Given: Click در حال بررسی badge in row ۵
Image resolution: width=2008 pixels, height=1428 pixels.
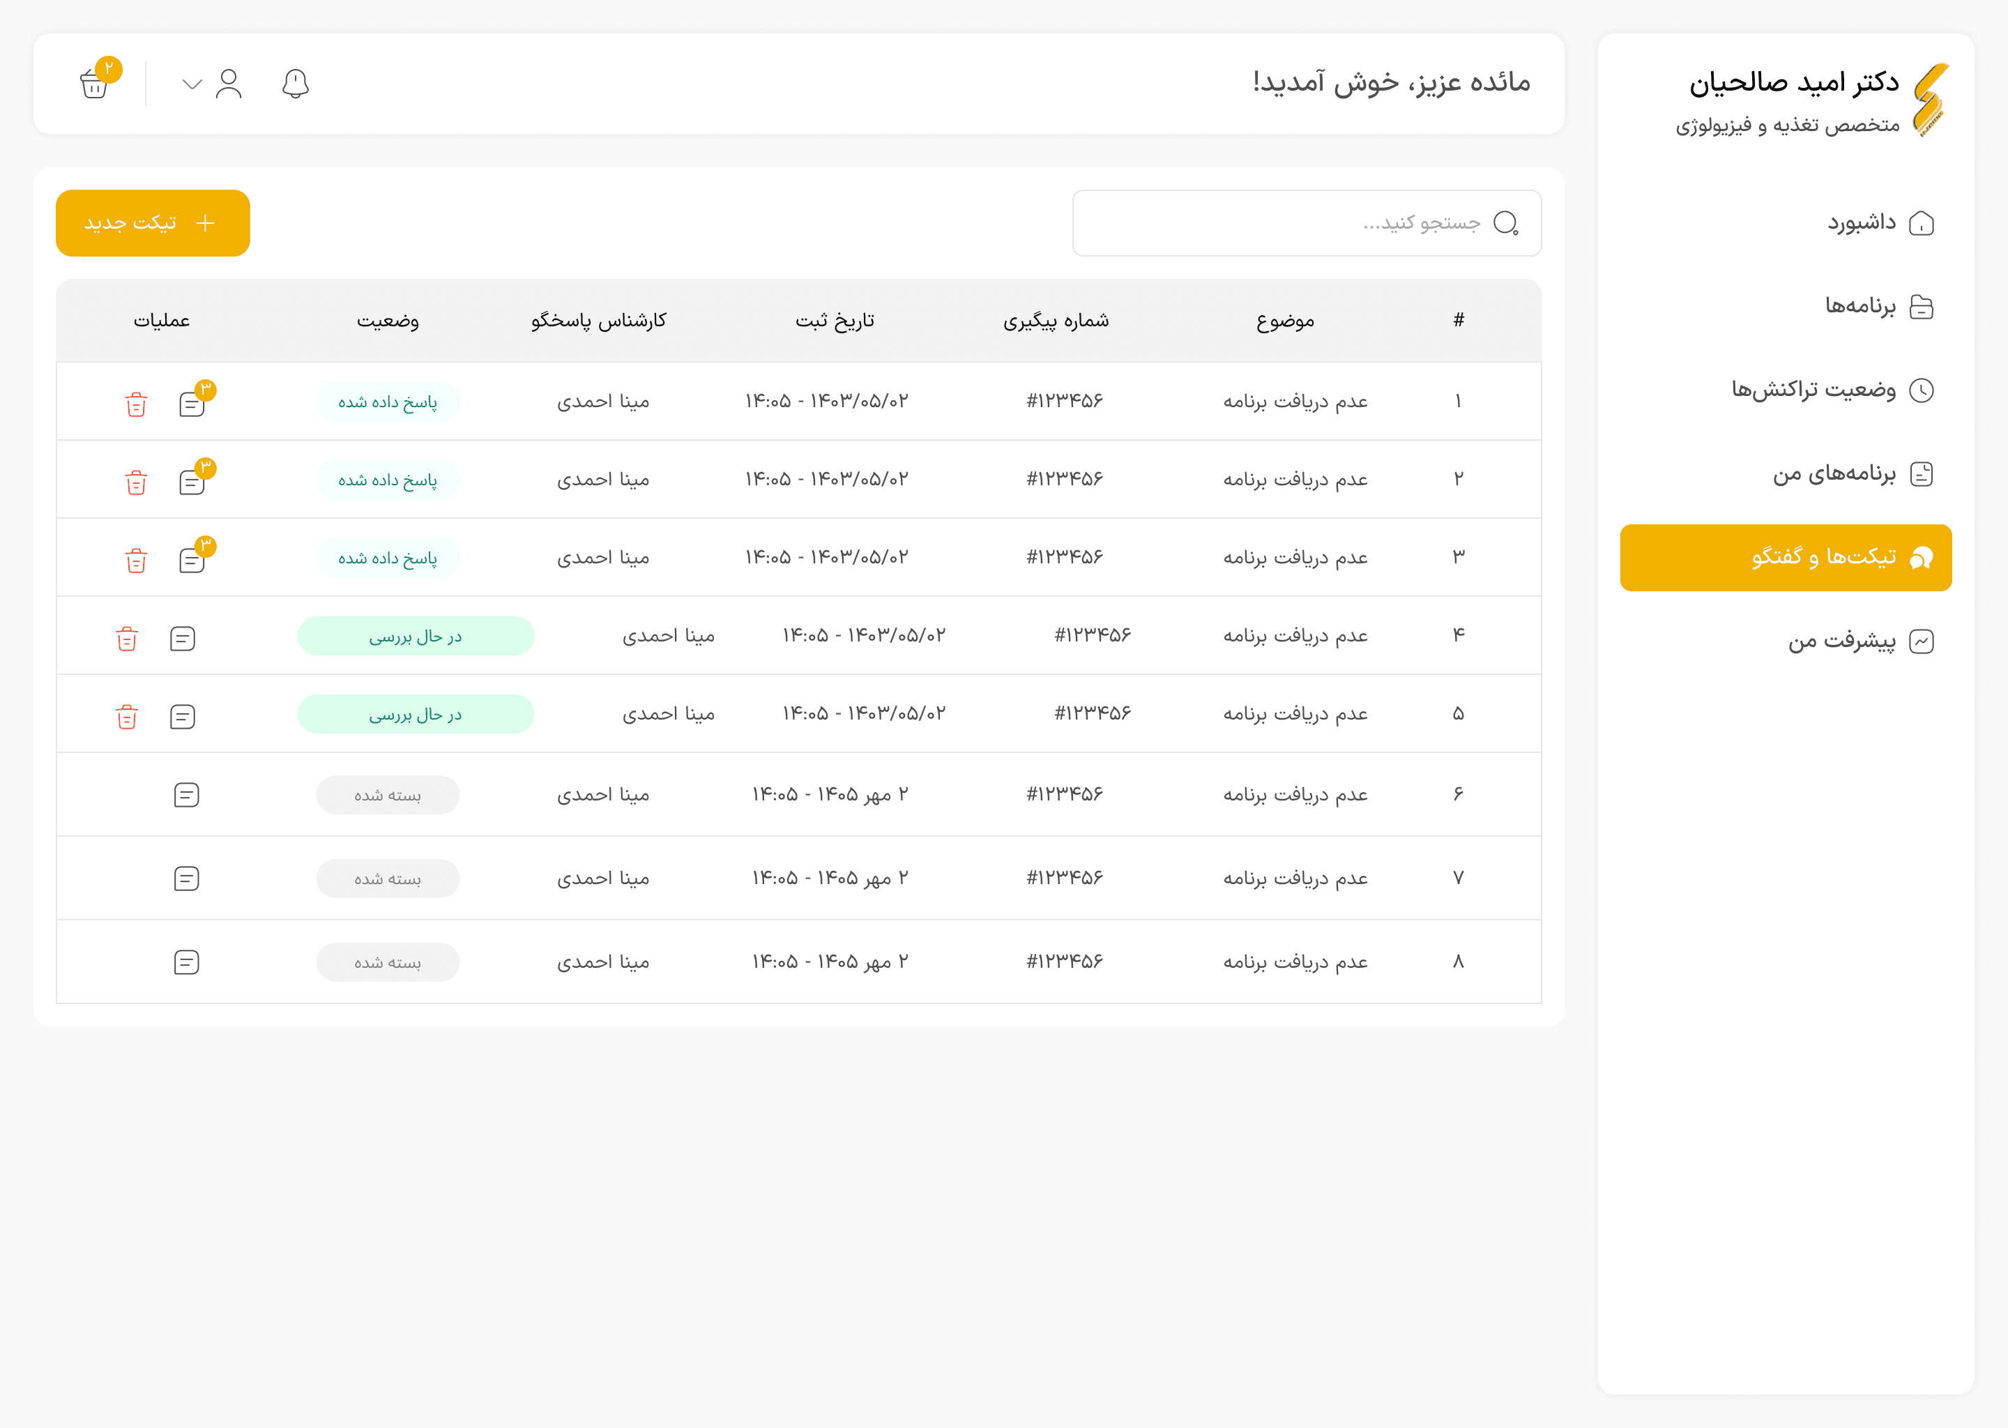Looking at the screenshot, I should pyautogui.click(x=416, y=714).
